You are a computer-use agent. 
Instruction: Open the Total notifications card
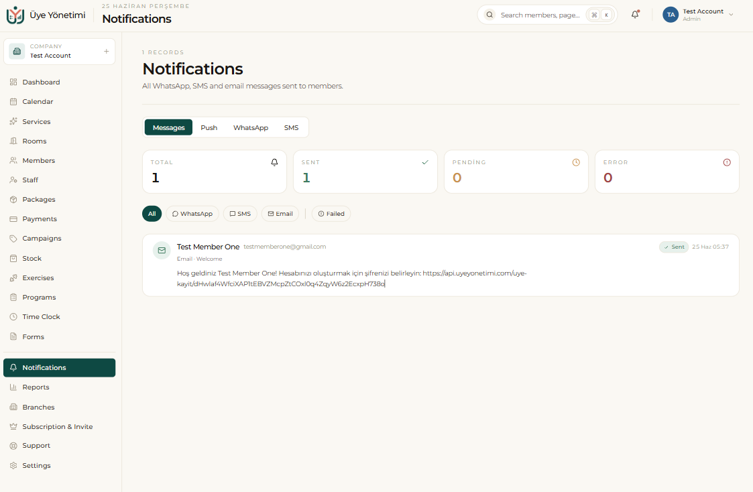(214, 172)
